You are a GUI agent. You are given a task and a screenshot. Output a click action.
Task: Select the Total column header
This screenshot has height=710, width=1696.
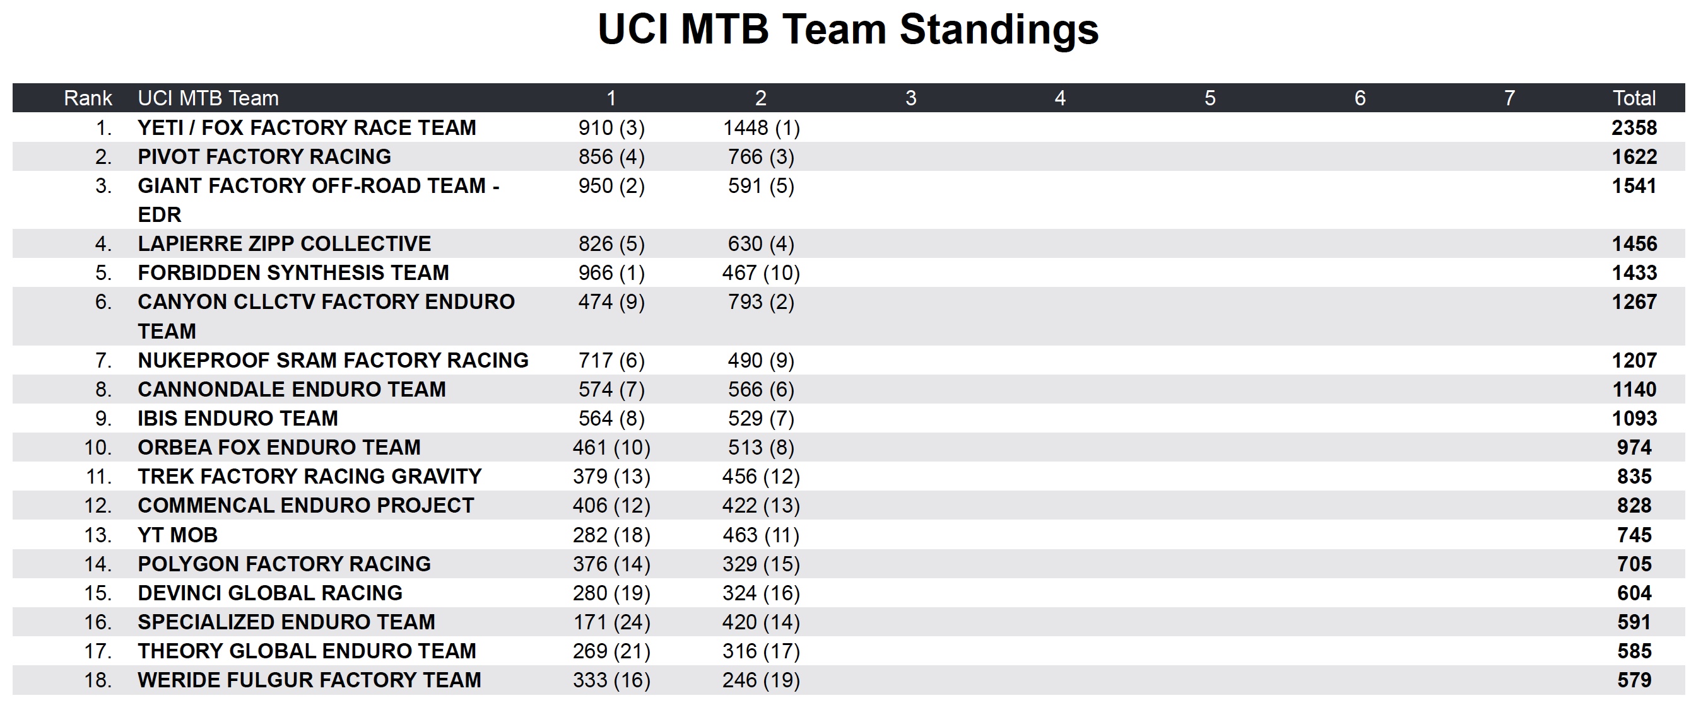click(1634, 98)
